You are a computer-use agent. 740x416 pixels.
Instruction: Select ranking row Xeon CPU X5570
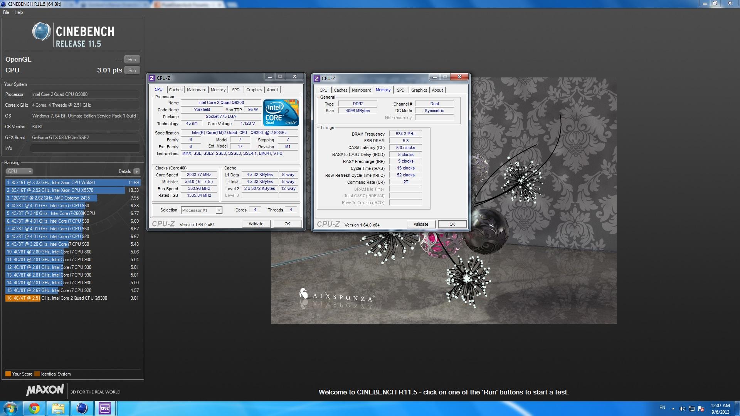click(x=73, y=190)
